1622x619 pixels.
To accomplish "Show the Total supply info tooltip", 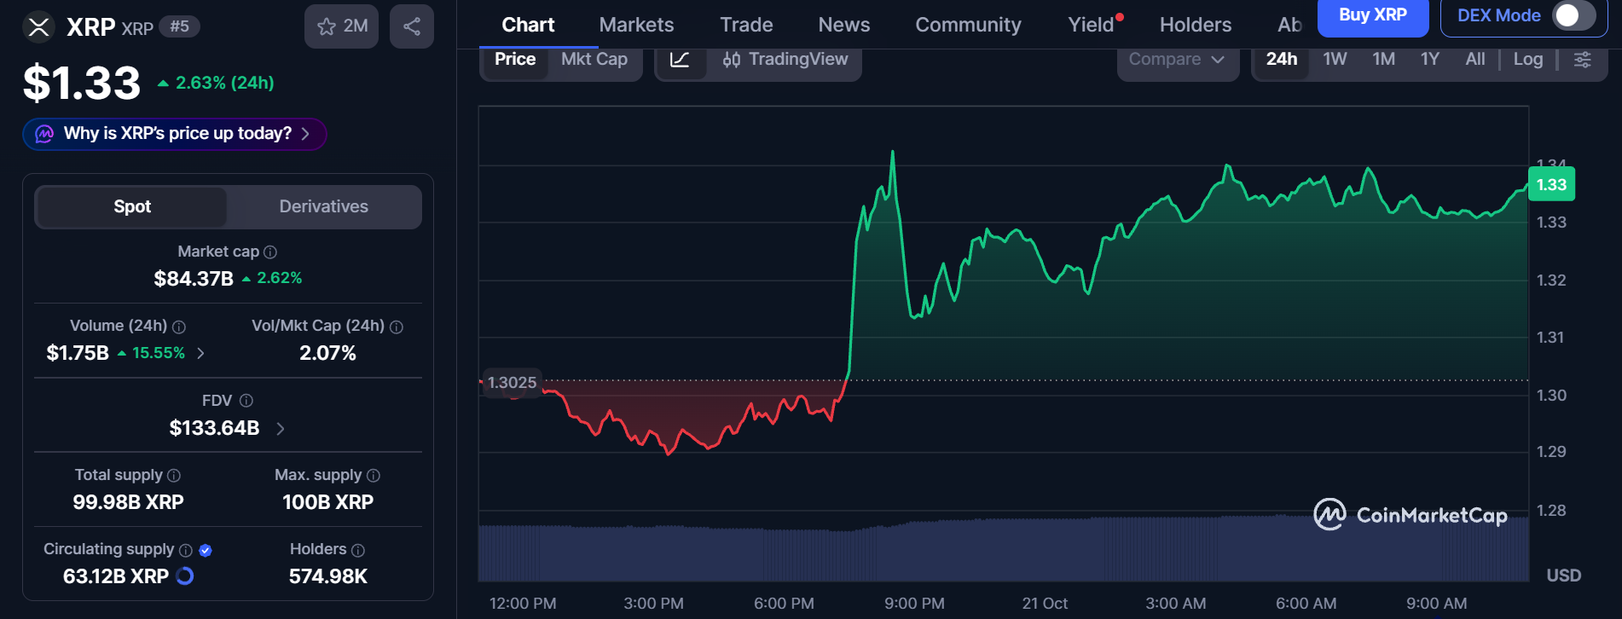I will tap(174, 476).
